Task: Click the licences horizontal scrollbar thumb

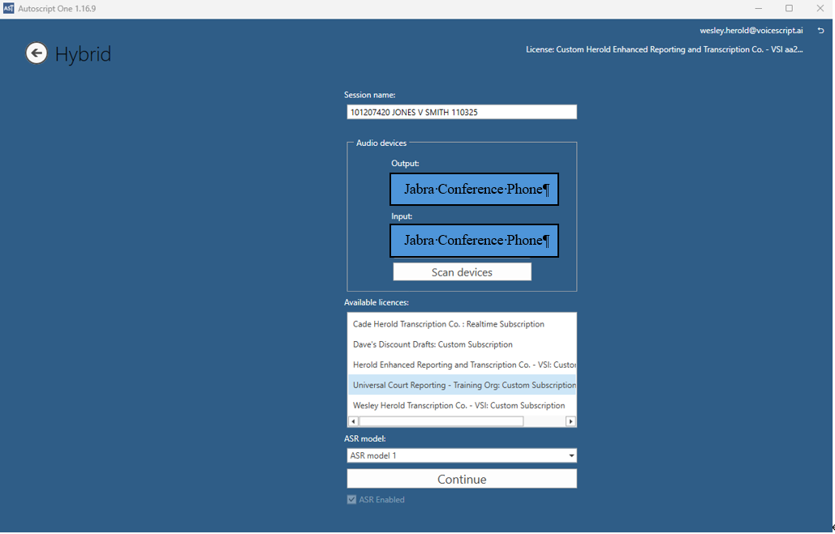Action: (441, 421)
